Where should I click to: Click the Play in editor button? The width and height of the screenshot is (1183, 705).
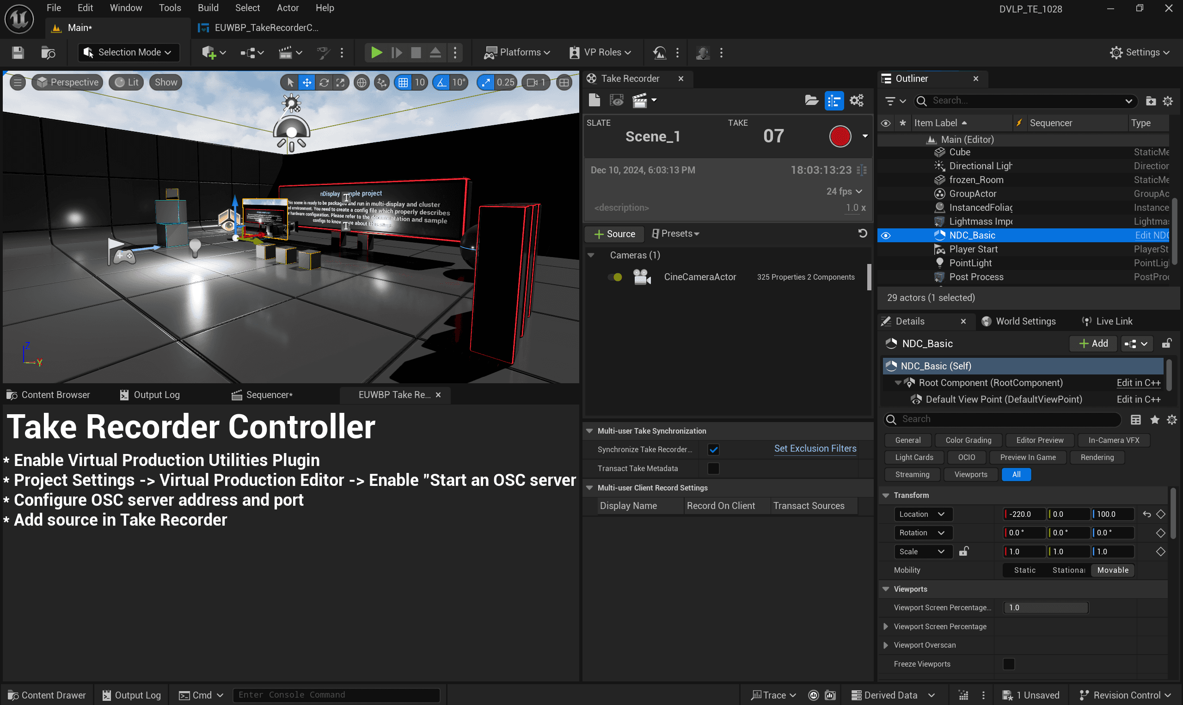[376, 52]
